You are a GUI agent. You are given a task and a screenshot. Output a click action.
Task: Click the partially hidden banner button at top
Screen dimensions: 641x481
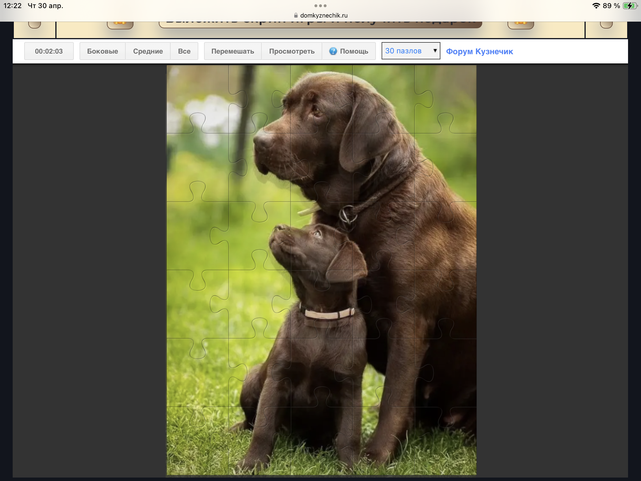click(x=320, y=24)
